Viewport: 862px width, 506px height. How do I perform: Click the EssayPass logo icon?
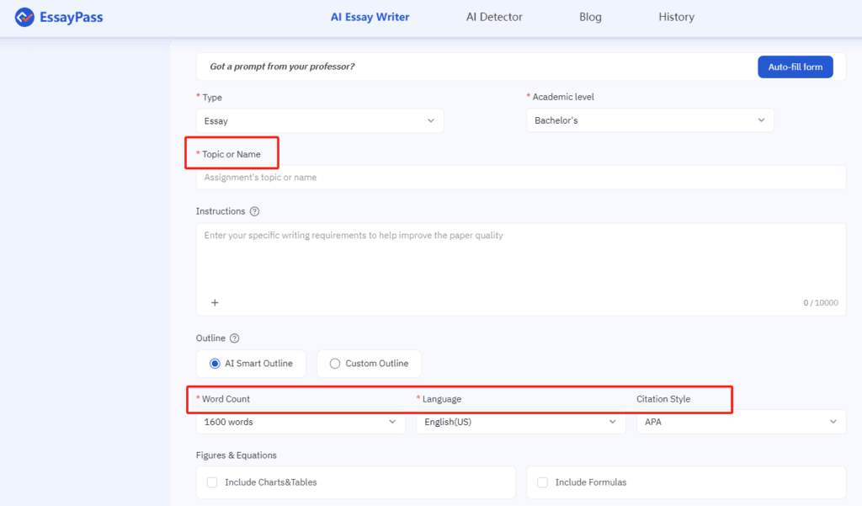click(x=25, y=17)
